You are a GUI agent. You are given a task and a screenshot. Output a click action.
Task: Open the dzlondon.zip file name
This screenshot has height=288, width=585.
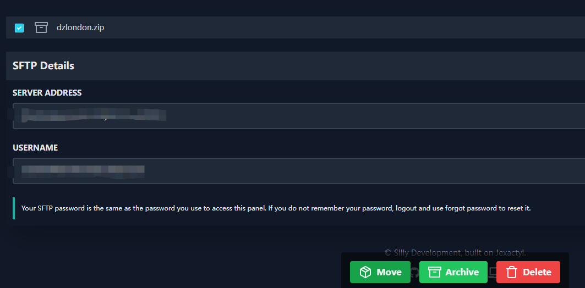coord(80,27)
